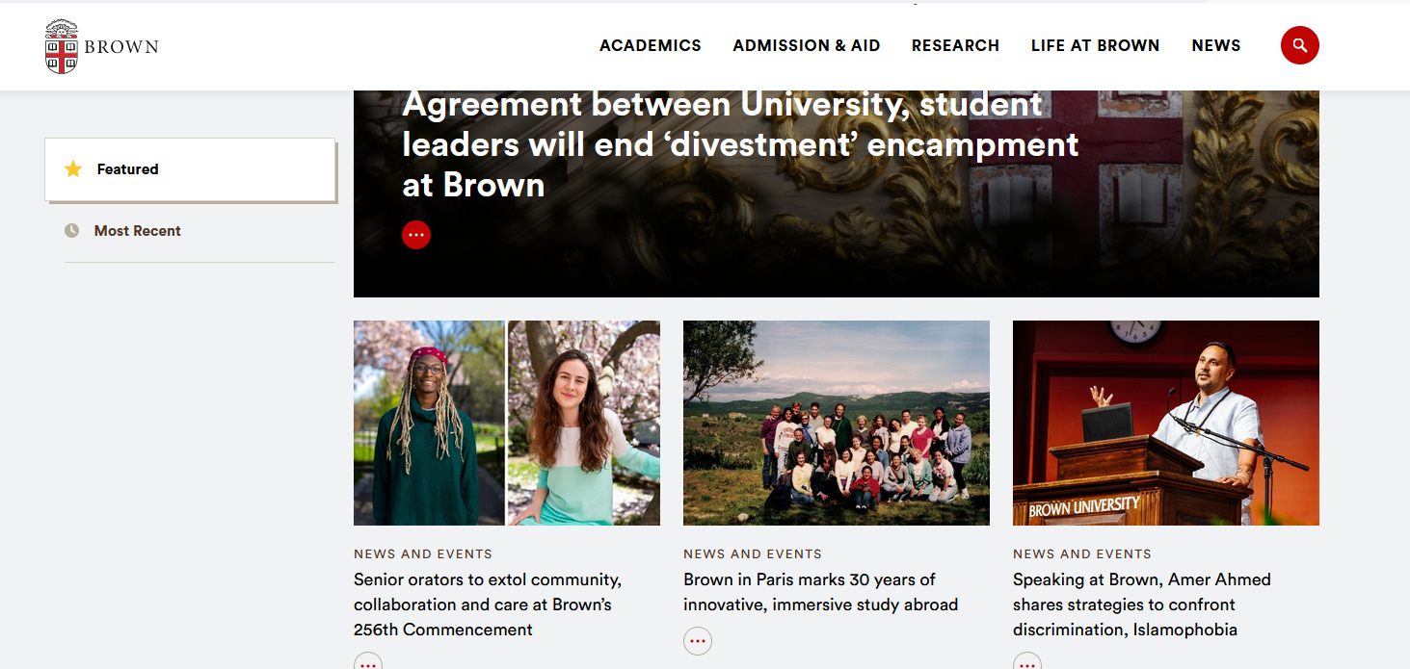Click the clock icon beside Most Recent
Viewport: 1410px width, 669px height.
(x=71, y=231)
